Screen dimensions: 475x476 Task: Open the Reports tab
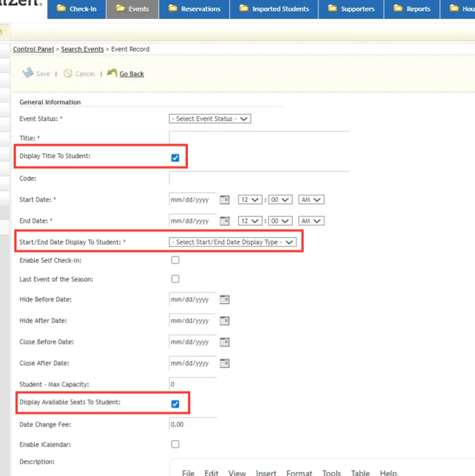coord(412,9)
